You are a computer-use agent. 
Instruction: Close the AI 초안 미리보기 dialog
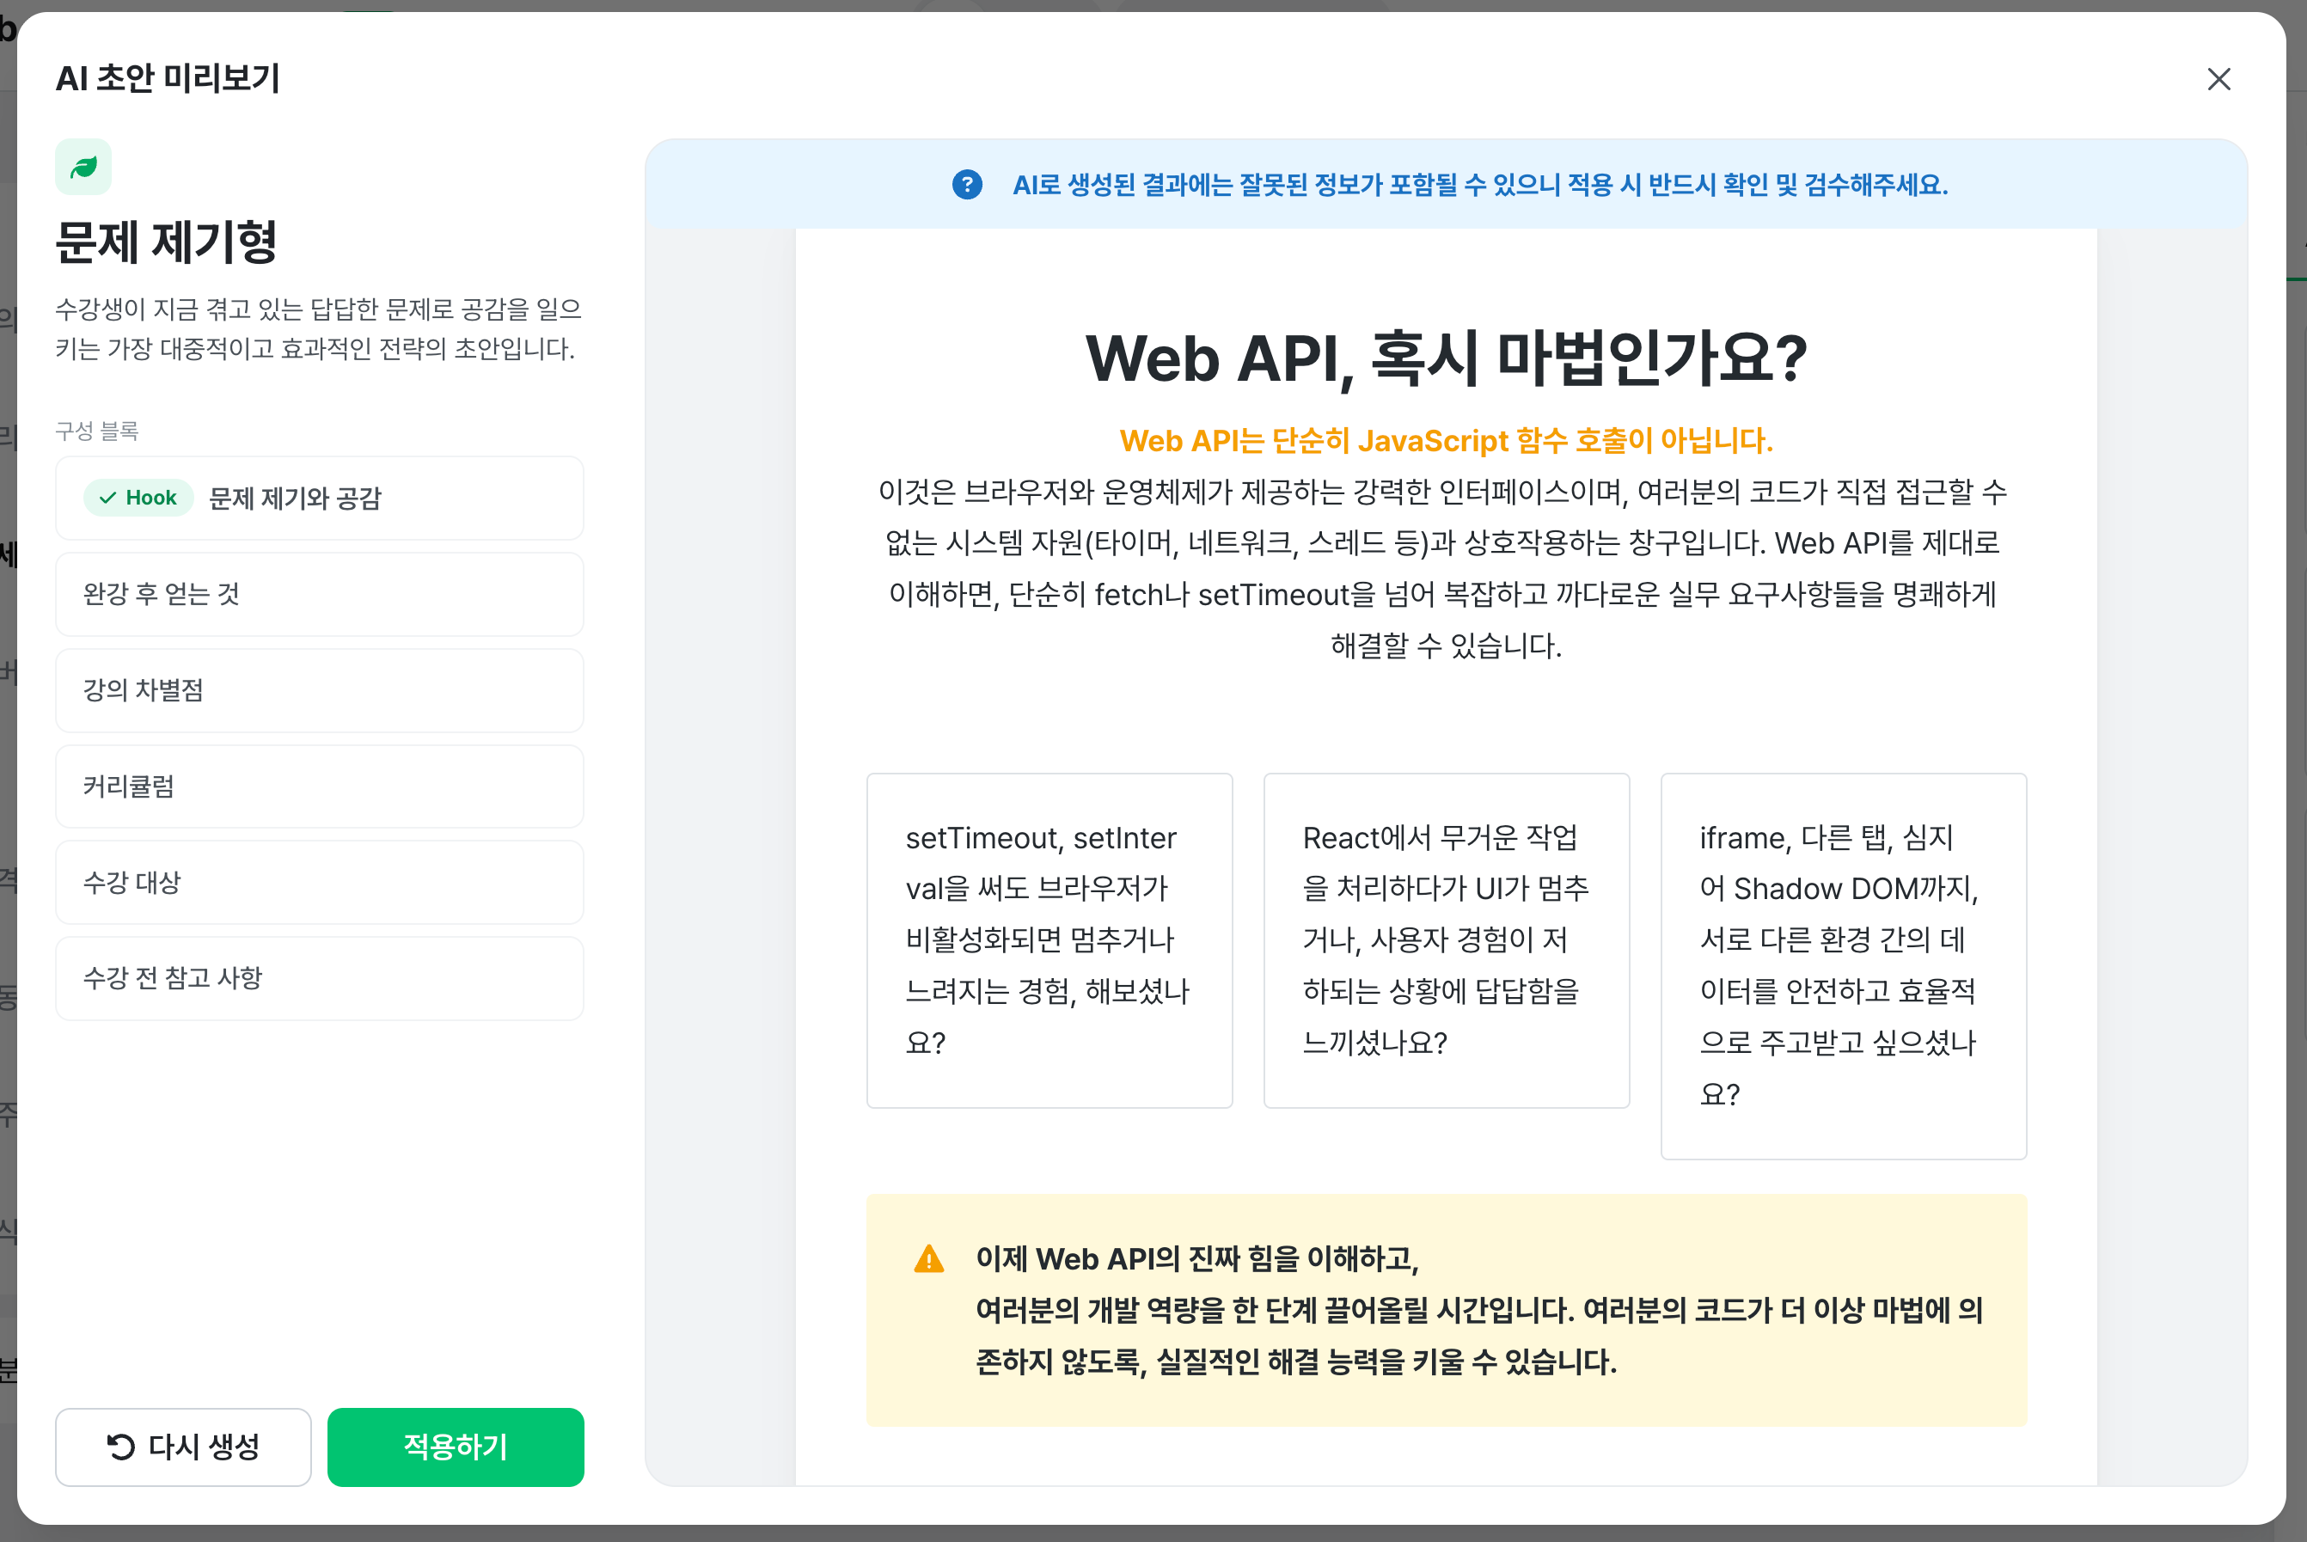[2218, 79]
